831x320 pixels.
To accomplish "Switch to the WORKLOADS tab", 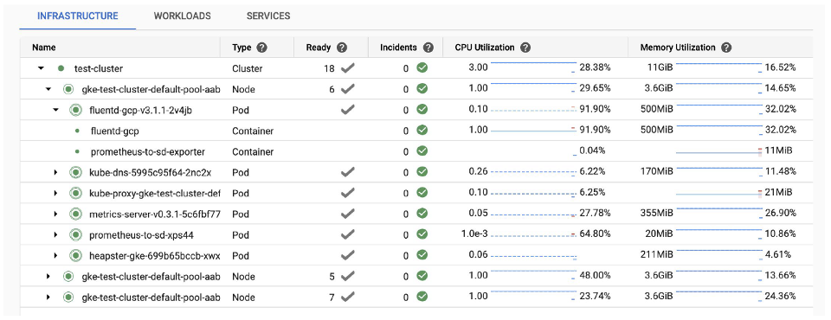I will 183,16.
